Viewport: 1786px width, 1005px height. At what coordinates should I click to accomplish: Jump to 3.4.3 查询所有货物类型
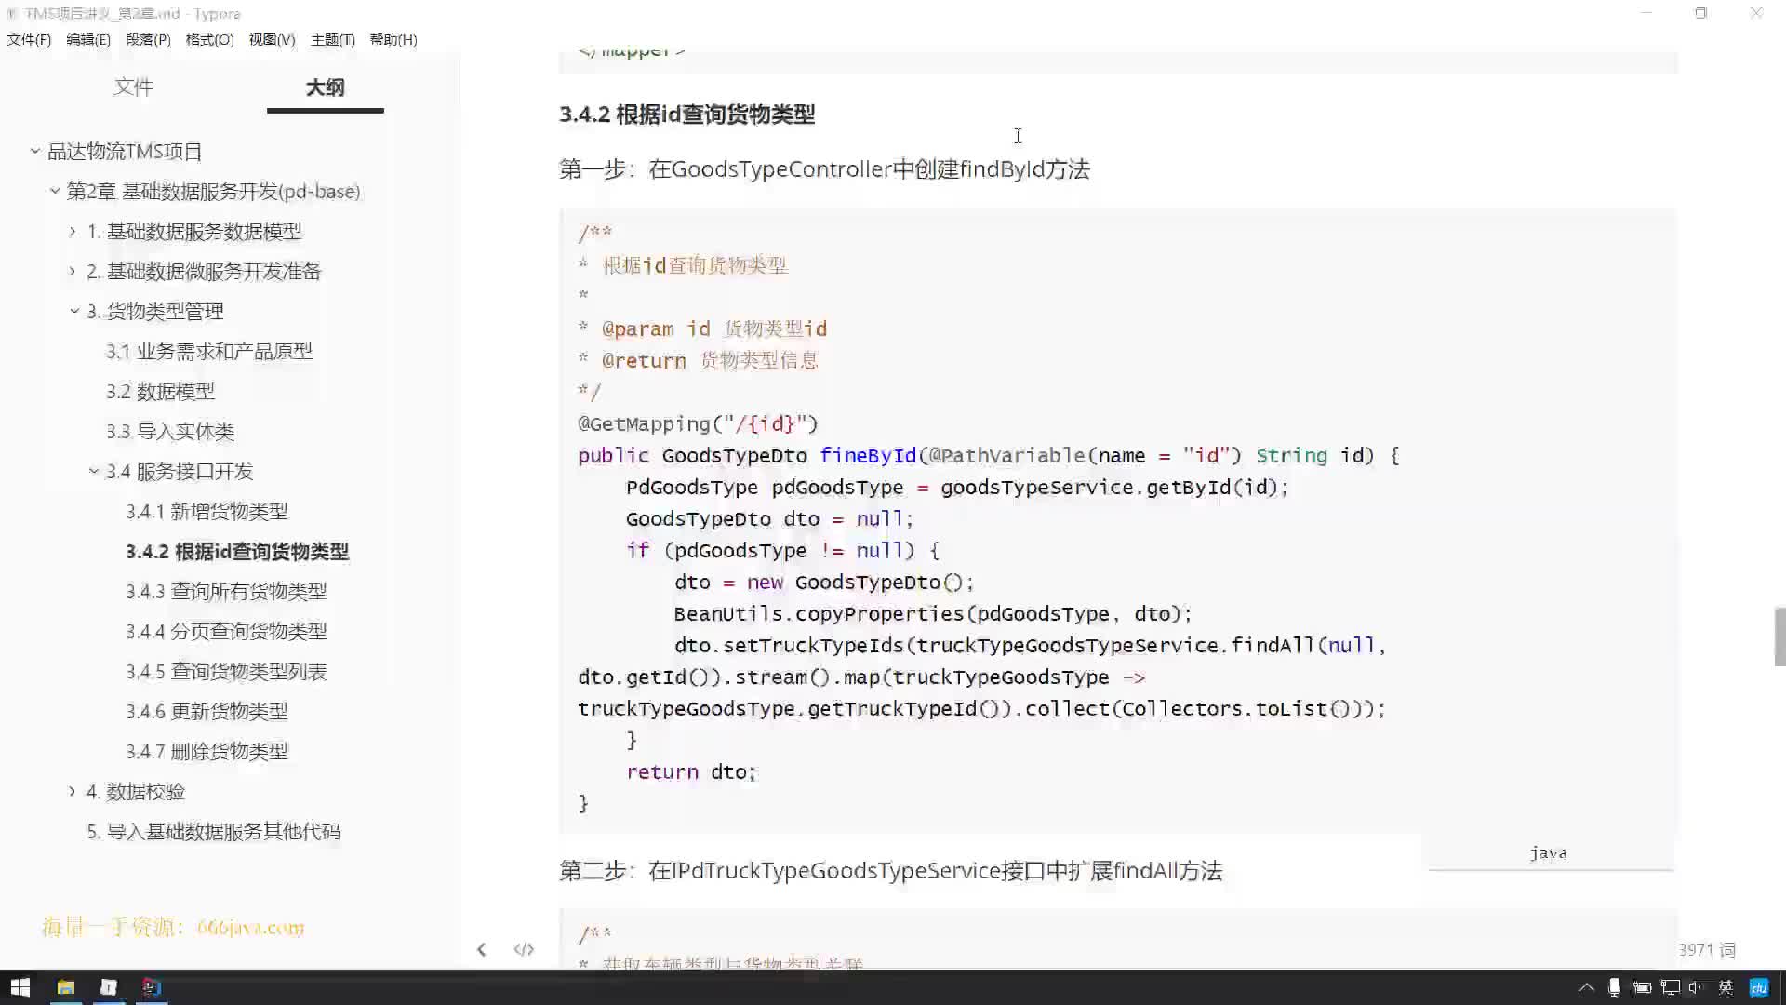pos(226,591)
